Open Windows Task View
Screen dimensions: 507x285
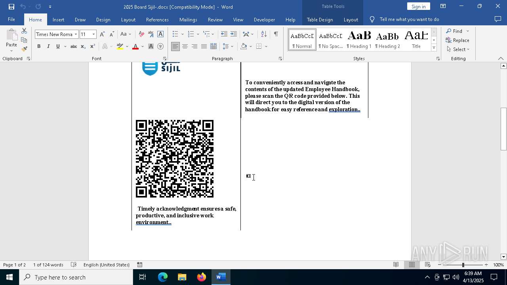point(143,277)
